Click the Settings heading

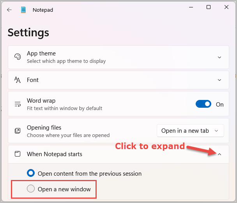28,33
